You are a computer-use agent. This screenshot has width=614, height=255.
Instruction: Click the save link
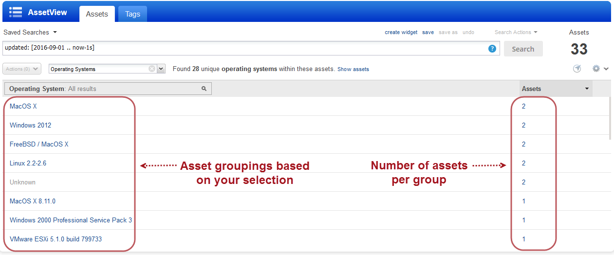pos(428,32)
